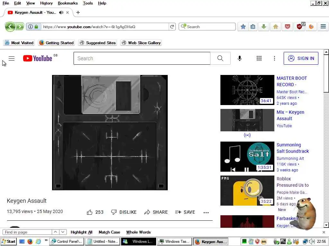Open a new tab with the plus button
The height and width of the screenshot is (246, 329).
pyautogui.click(x=78, y=12)
